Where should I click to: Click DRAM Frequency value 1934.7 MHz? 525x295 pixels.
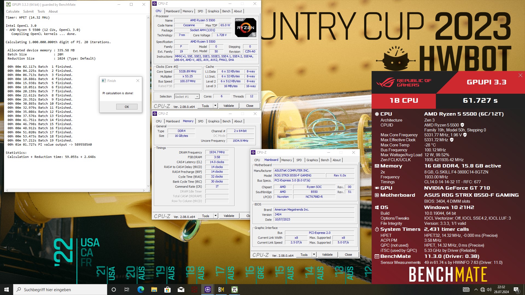click(217, 152)
